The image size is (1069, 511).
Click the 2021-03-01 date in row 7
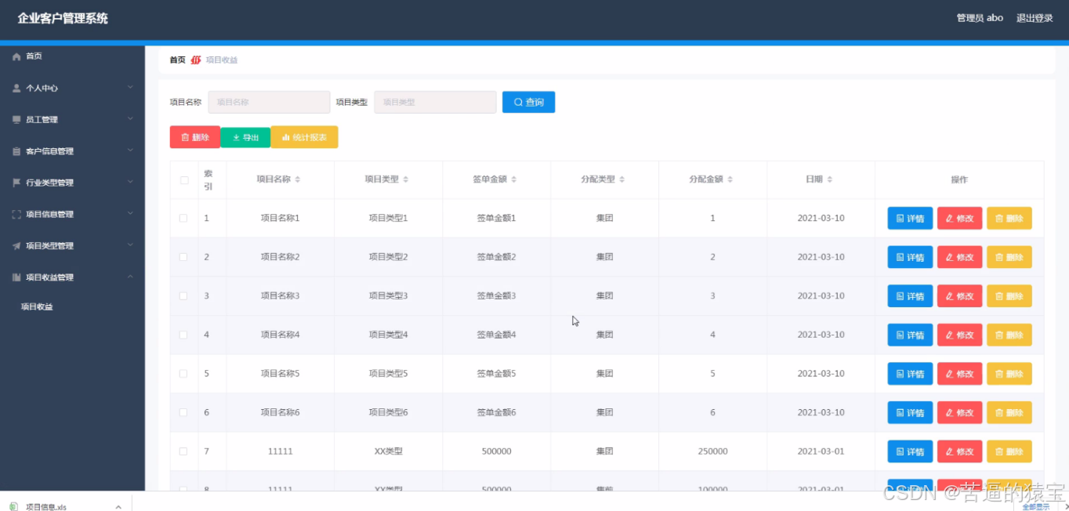click(x=821, y=451)
